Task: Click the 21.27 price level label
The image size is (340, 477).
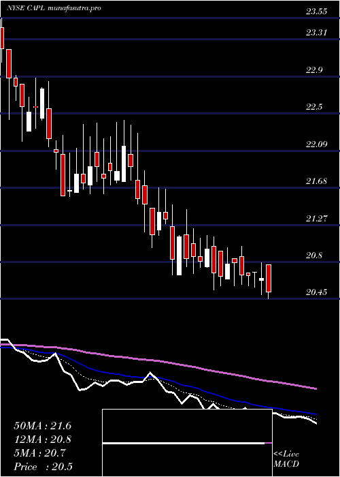Action: tap(317, 219)
